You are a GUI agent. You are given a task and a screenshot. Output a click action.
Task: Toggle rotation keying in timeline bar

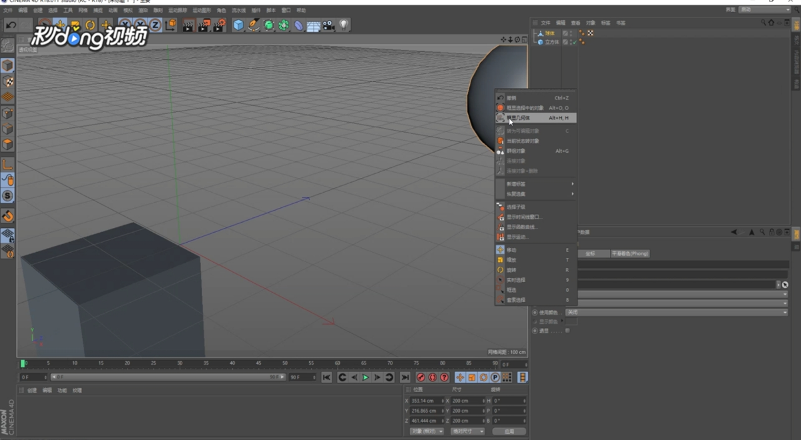point(483,377)
